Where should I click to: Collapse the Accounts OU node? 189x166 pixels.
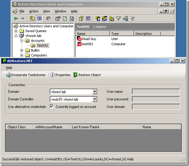22,41
